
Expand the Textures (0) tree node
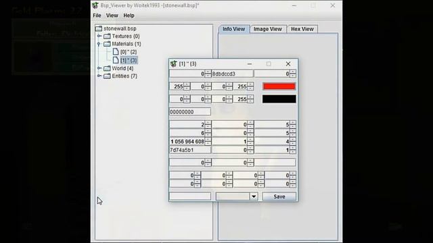point(99,36)
